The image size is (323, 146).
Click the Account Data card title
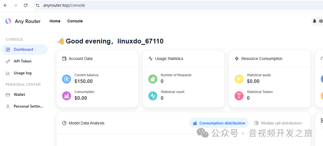(80, 59)
